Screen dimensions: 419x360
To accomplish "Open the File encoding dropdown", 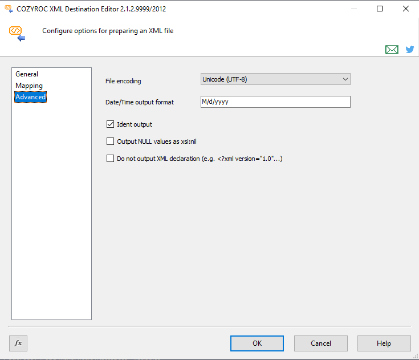I will [275, 79].
